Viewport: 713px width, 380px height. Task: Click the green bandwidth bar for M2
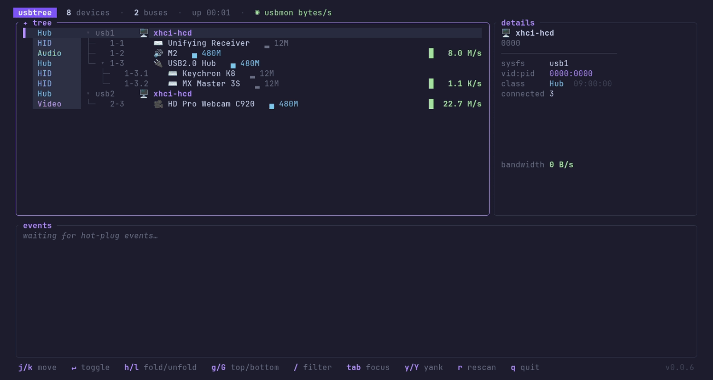coord(431,53)
